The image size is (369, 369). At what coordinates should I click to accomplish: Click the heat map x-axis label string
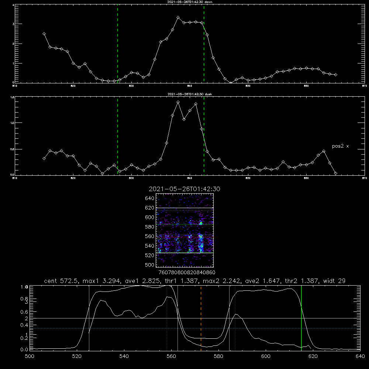pyautogui.click(x=187, y=272)
